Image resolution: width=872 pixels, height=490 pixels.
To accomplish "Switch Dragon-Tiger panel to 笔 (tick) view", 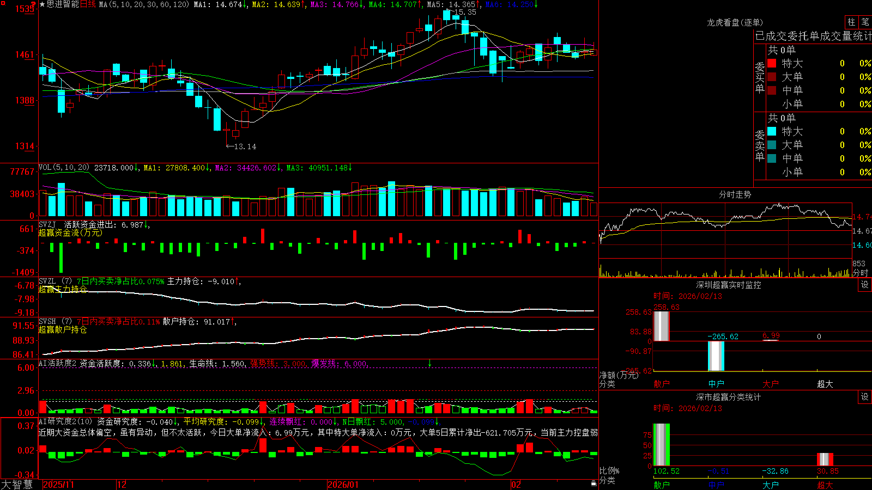I will coord(865,22).
